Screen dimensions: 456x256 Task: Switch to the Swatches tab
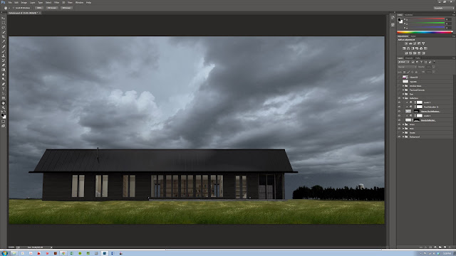[408, 15]
